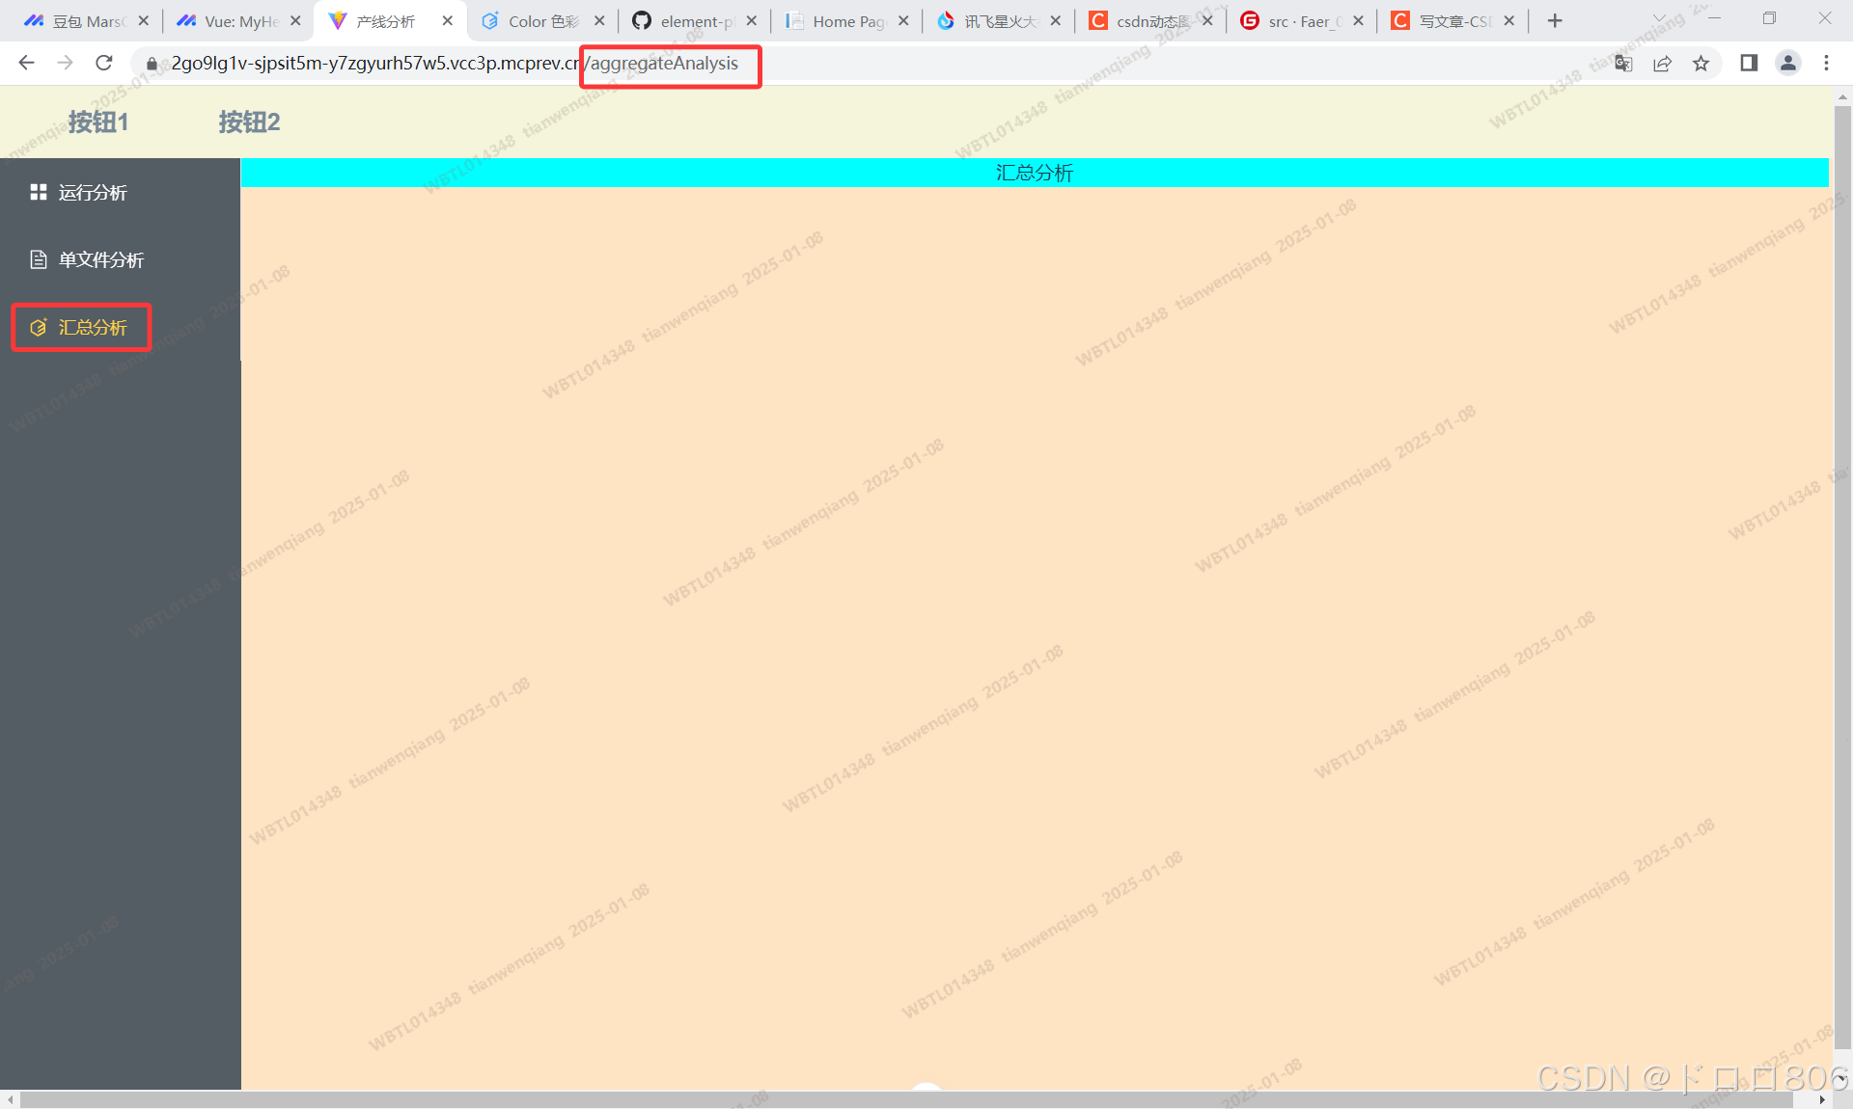Select the 运行分析 grid icon in sidebar
The width and height of the screenshot is (1853, 1109).
[39, 192]
